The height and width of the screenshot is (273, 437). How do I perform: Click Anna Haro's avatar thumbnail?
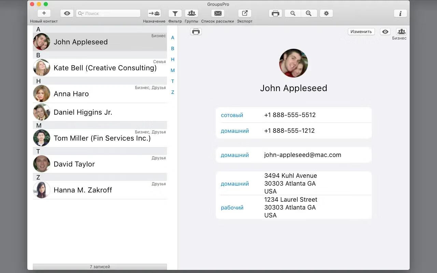[x=42, y=94]
